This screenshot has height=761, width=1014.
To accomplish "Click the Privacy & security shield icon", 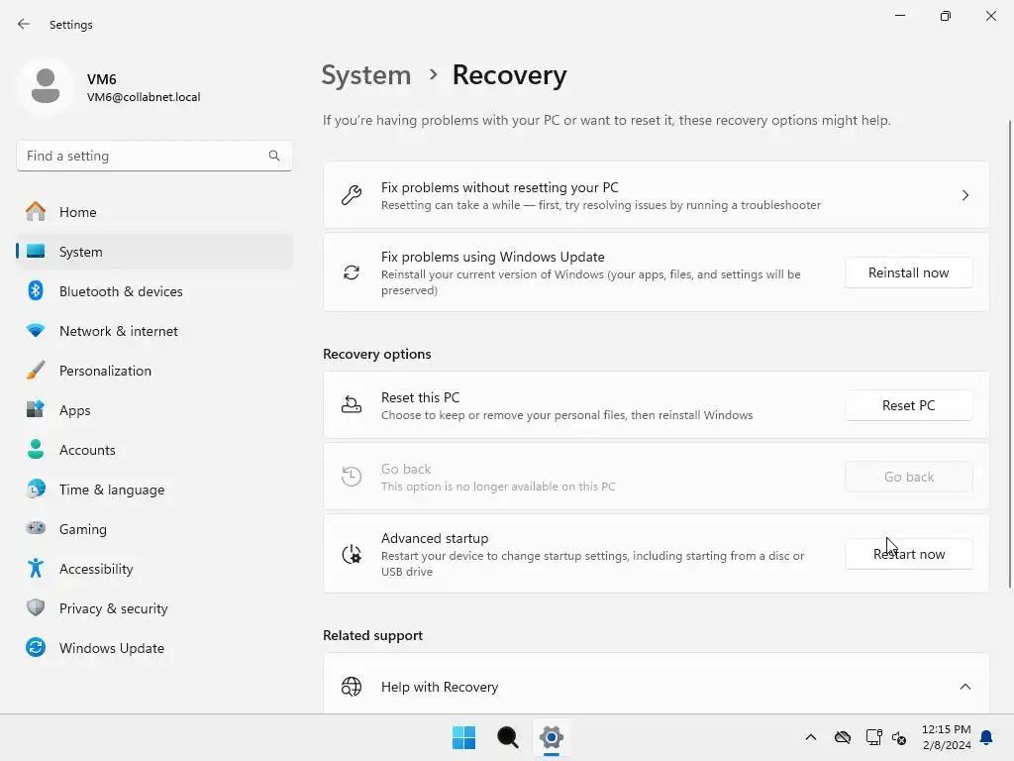I will click(36, 607).
